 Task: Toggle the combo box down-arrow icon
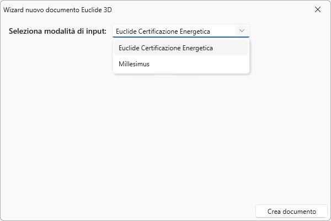pos(242,31)
